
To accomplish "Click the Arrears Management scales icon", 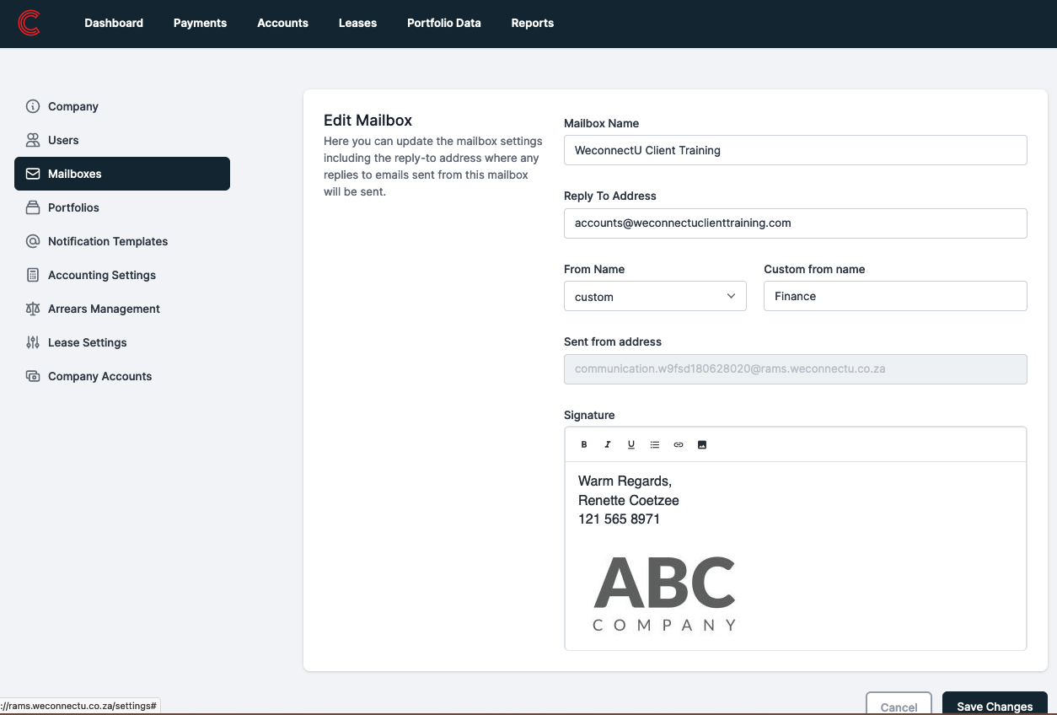I will click(x=33, y=309).
